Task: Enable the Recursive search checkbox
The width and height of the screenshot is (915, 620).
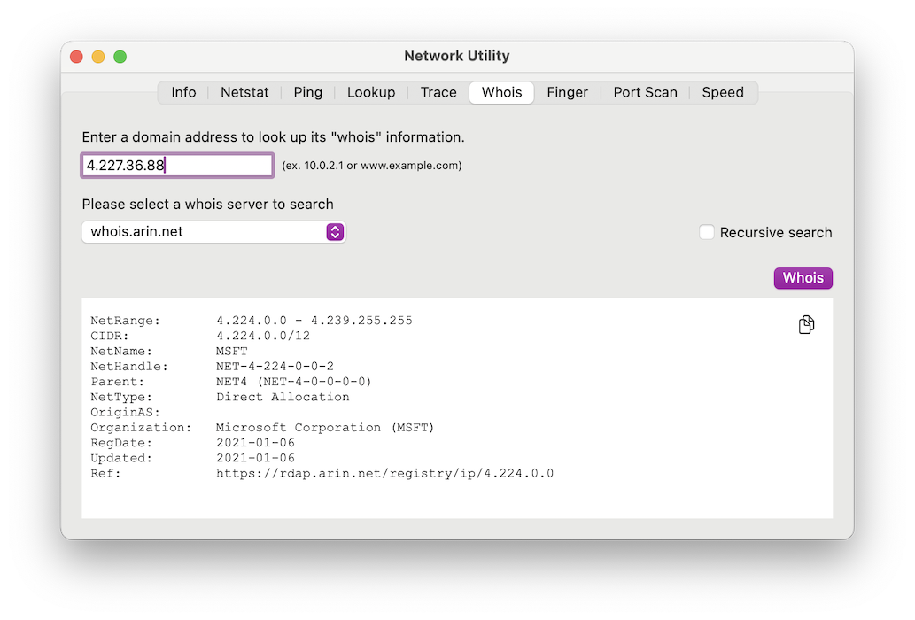Action: [x=707, y=232]
